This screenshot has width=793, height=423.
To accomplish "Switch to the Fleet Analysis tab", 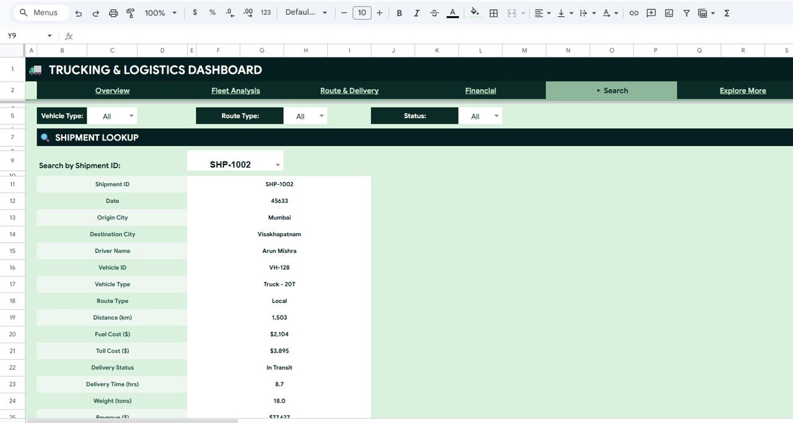I will 235,90.
